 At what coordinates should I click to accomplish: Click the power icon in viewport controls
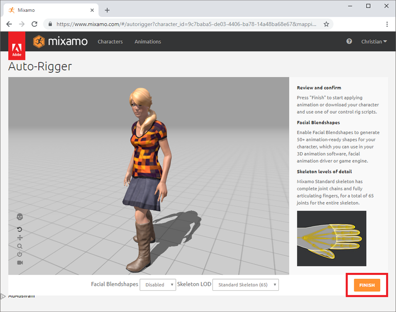pyautogui.click(x=20, y=254)
